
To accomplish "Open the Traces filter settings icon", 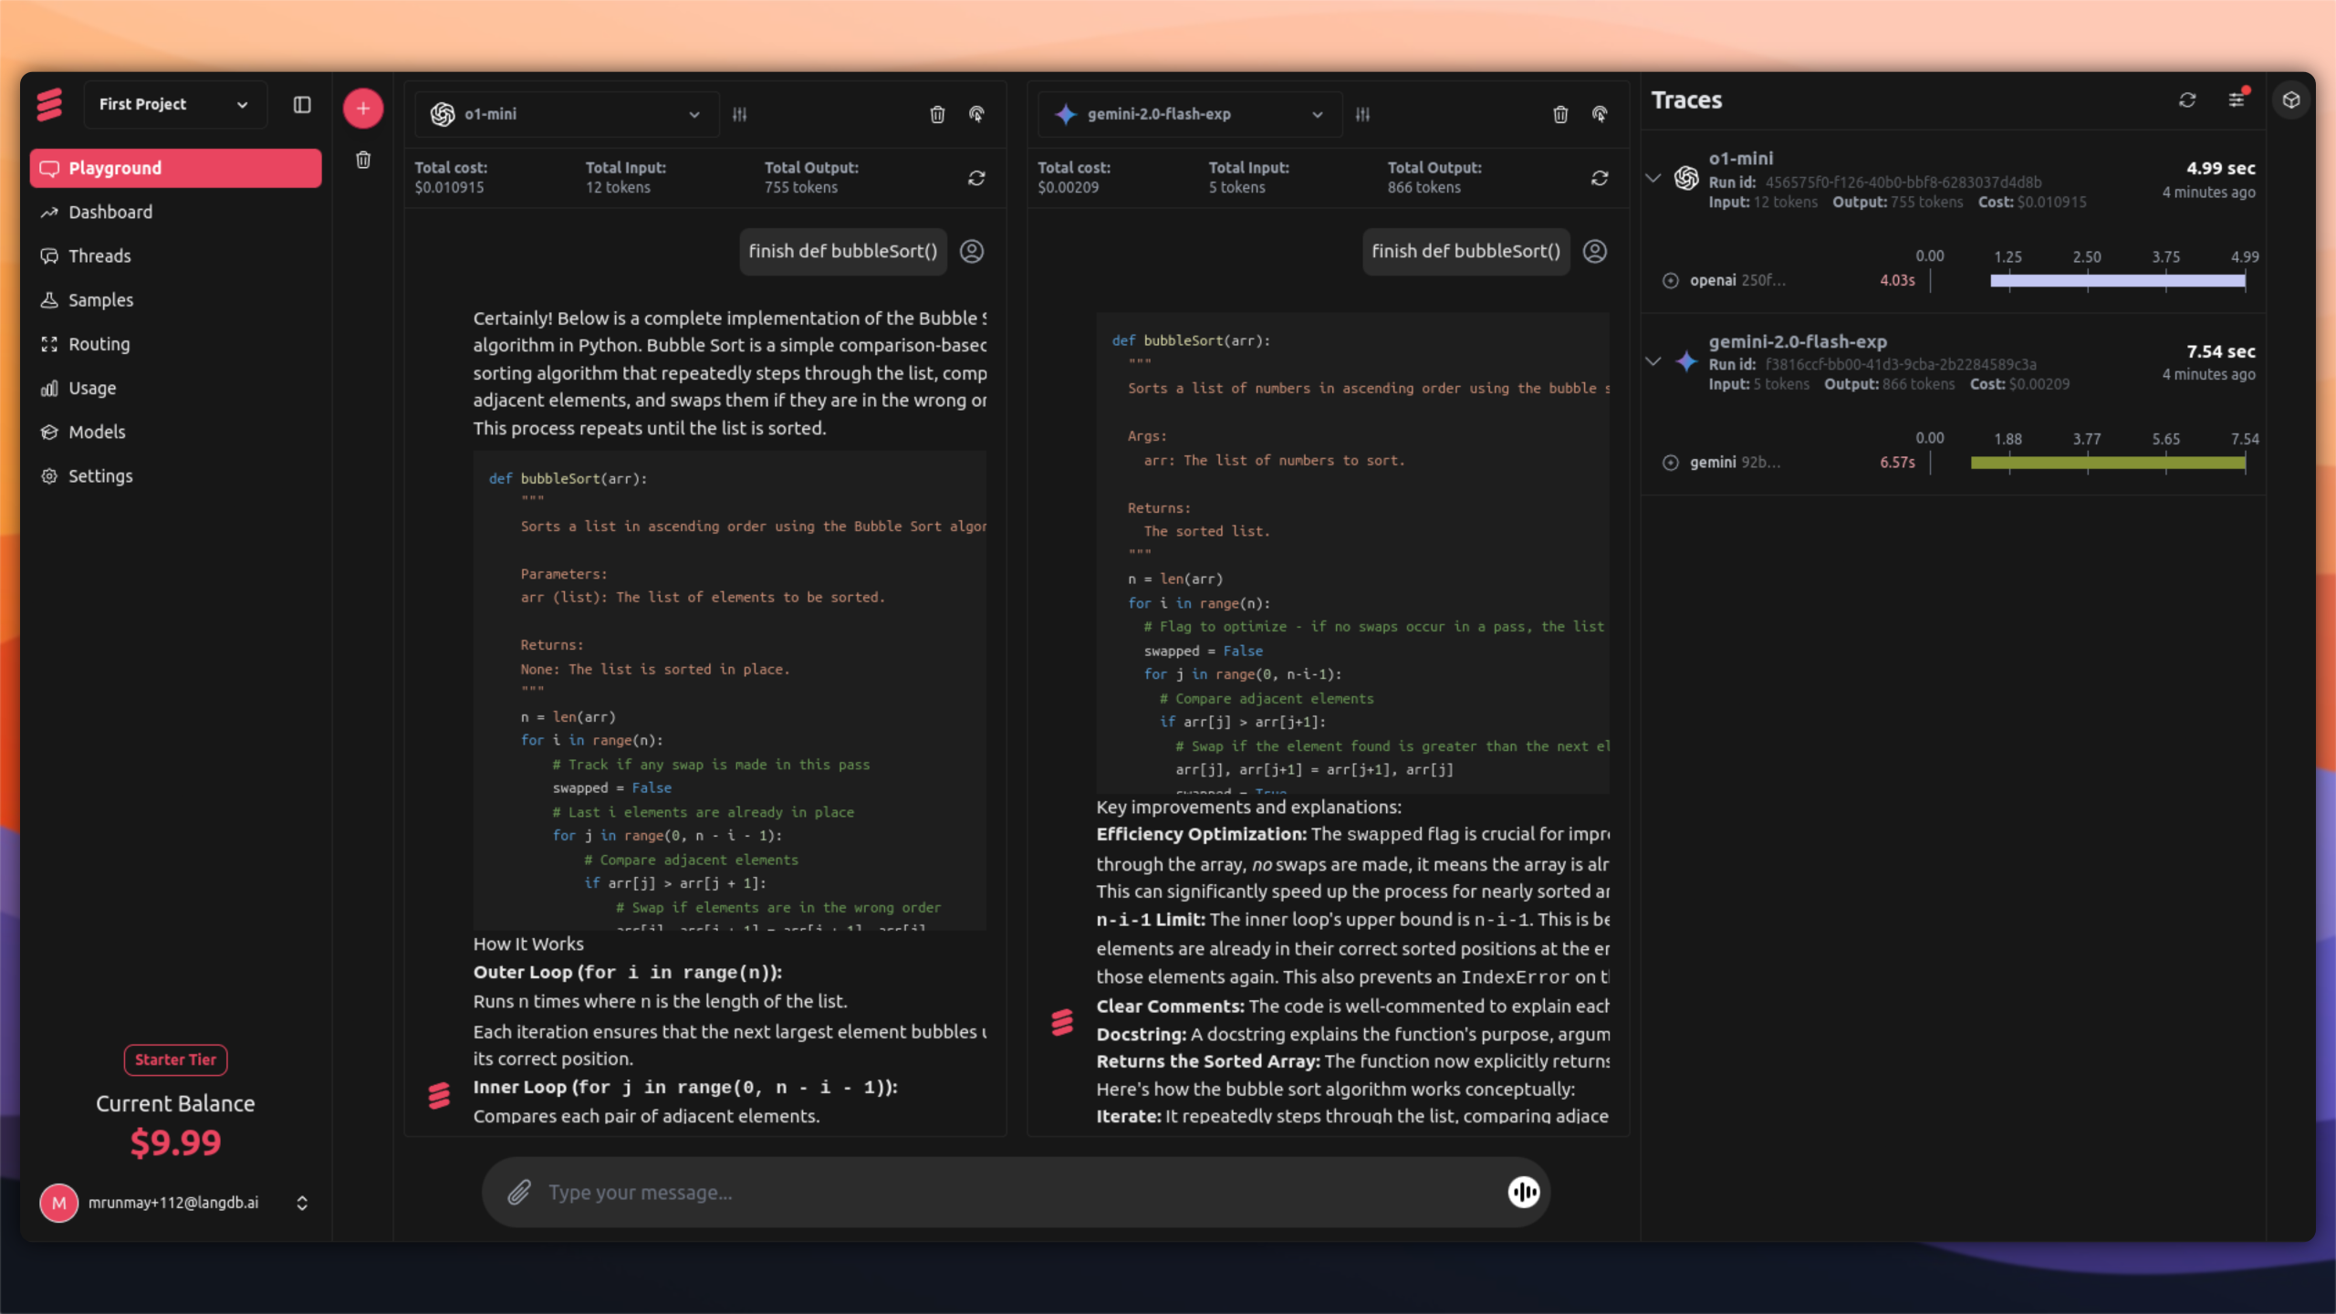I will click(2236, 99).
